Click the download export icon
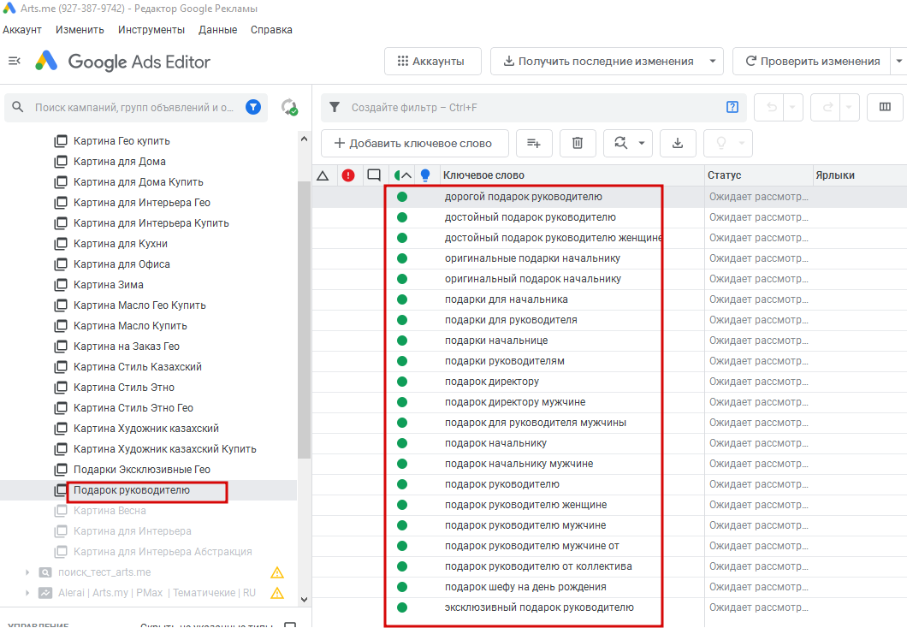Image resolution: width=907 pixels, height=628 pixels. click(x=678, y=143)
